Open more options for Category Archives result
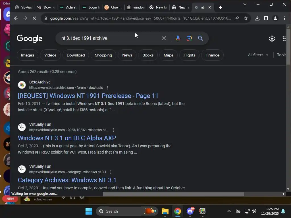291x218 pixels. click(x=111, y=172)
